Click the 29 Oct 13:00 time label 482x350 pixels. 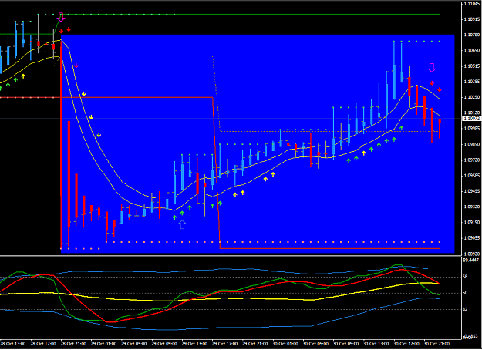(194, 344)
